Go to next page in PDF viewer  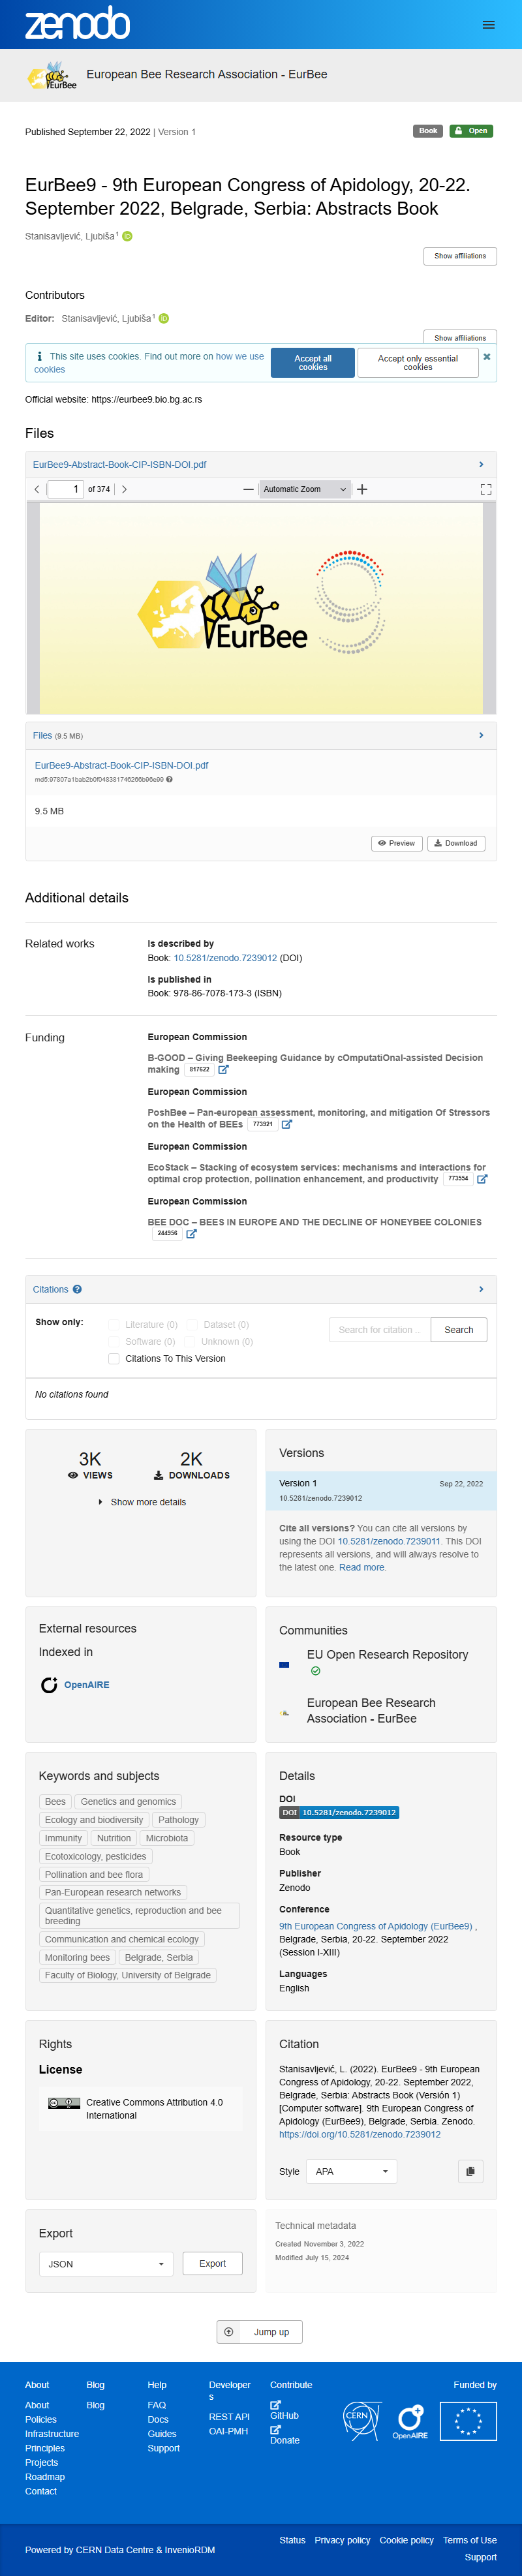(124, 489)
